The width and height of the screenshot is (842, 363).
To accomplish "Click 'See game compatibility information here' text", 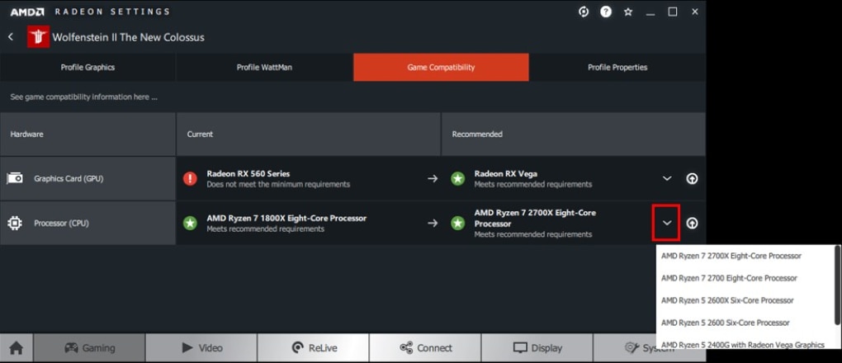I will (83, 97).
